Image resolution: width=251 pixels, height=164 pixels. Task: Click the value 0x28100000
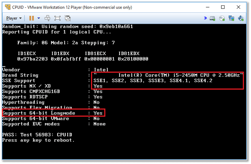(133, 59)
